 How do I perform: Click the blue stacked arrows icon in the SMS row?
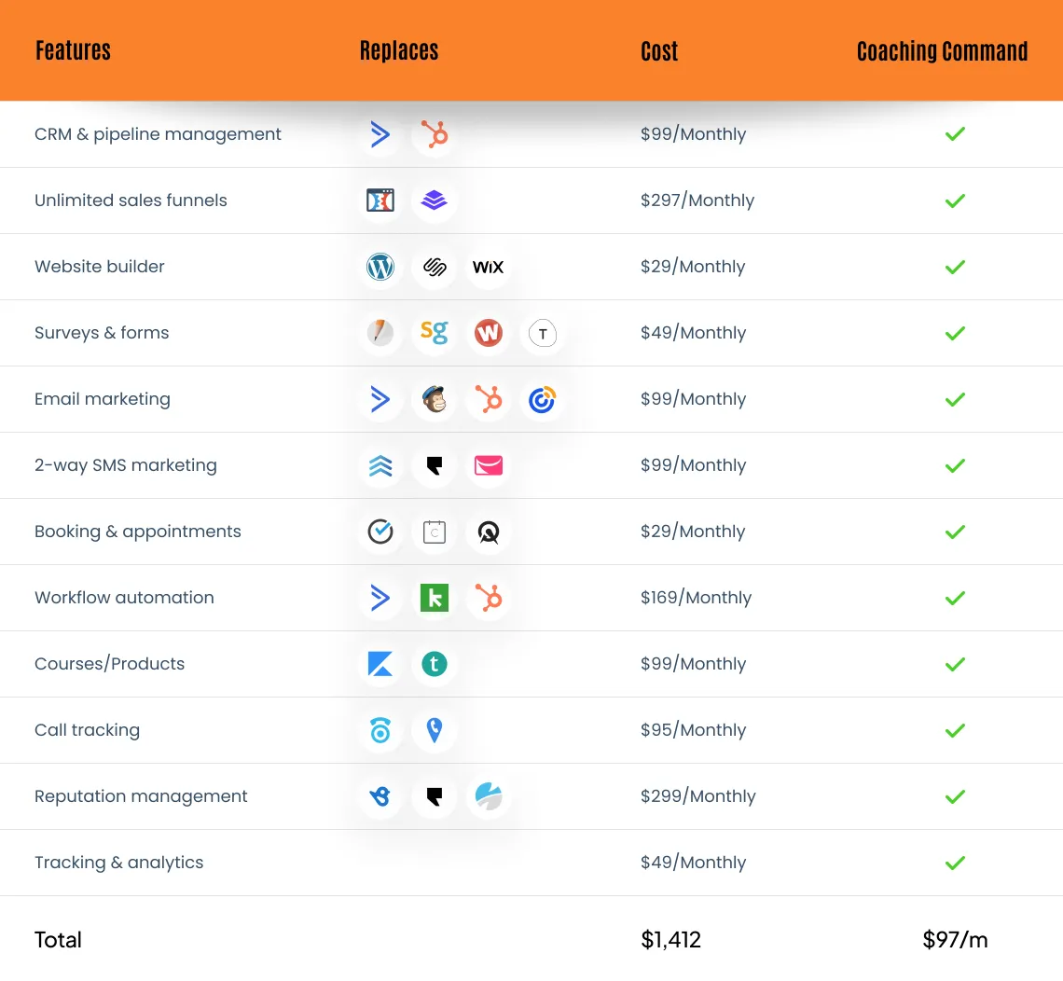(380, 465)
